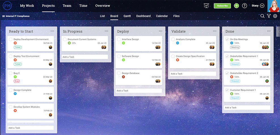280x135 pixels.
Task: Click Add a Task in Deploy column
Action: pos(139,91)
